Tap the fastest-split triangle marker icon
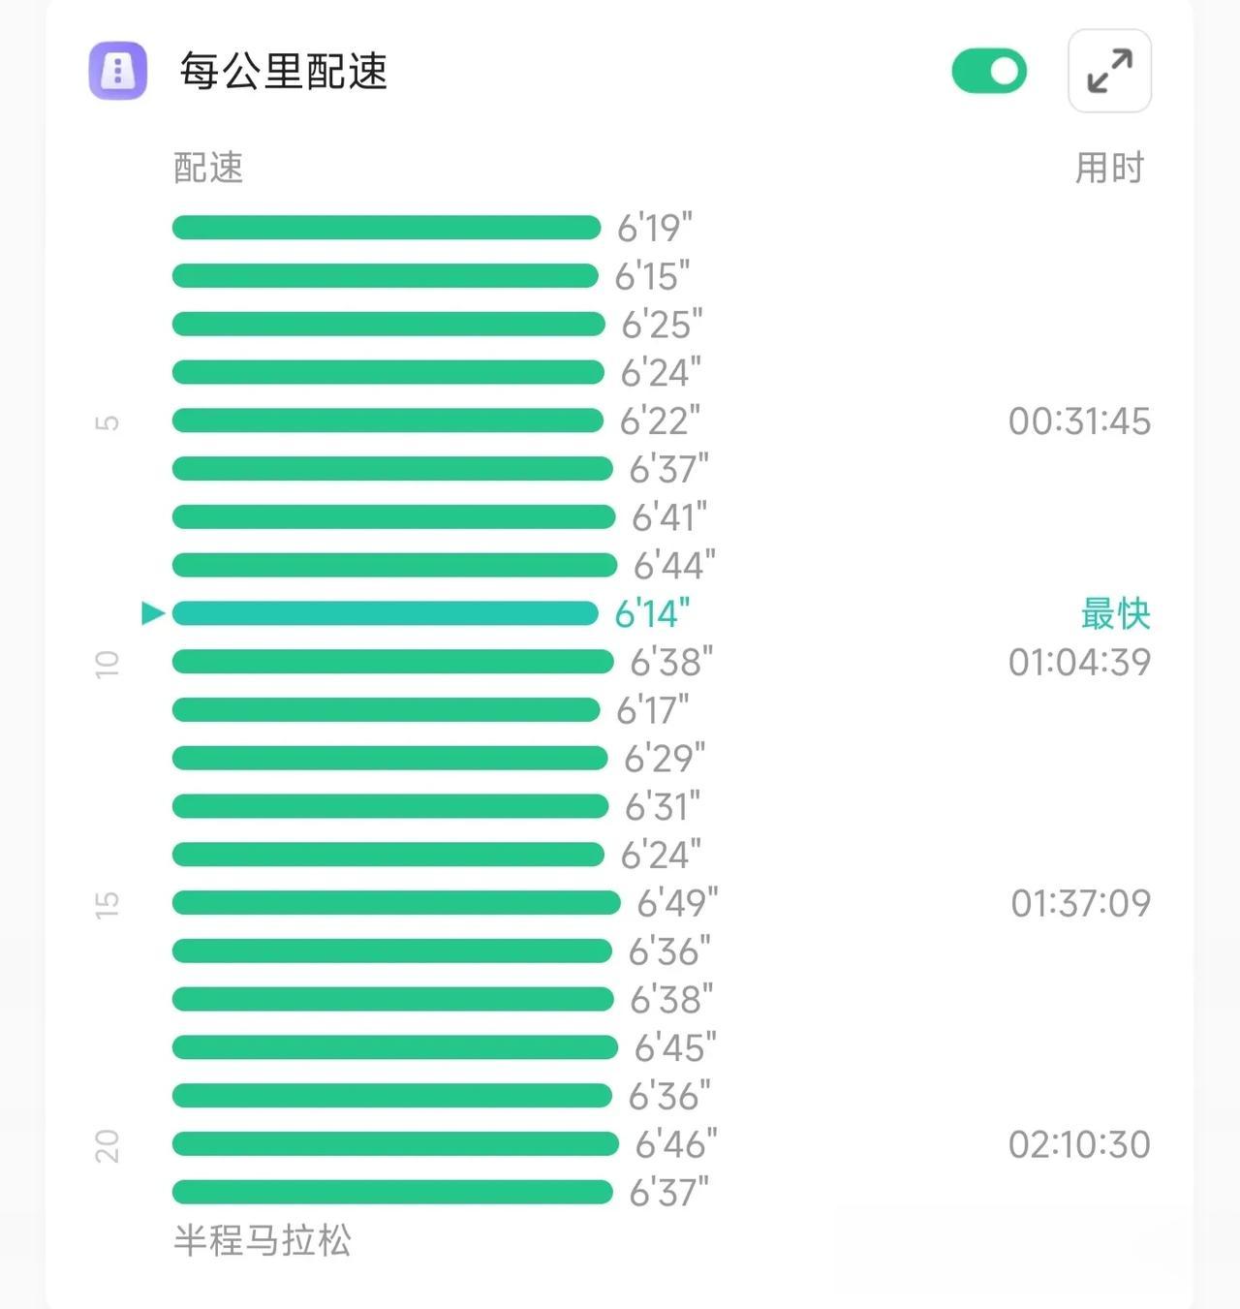This screenshot has height=1309, width=1240. [x=153, y=613]
